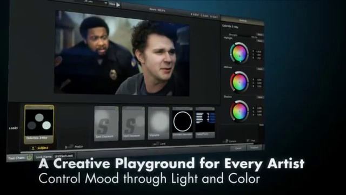Screen dimensions: 346x195
Task: Open the Looks drawer
Action: pos(13,128)
